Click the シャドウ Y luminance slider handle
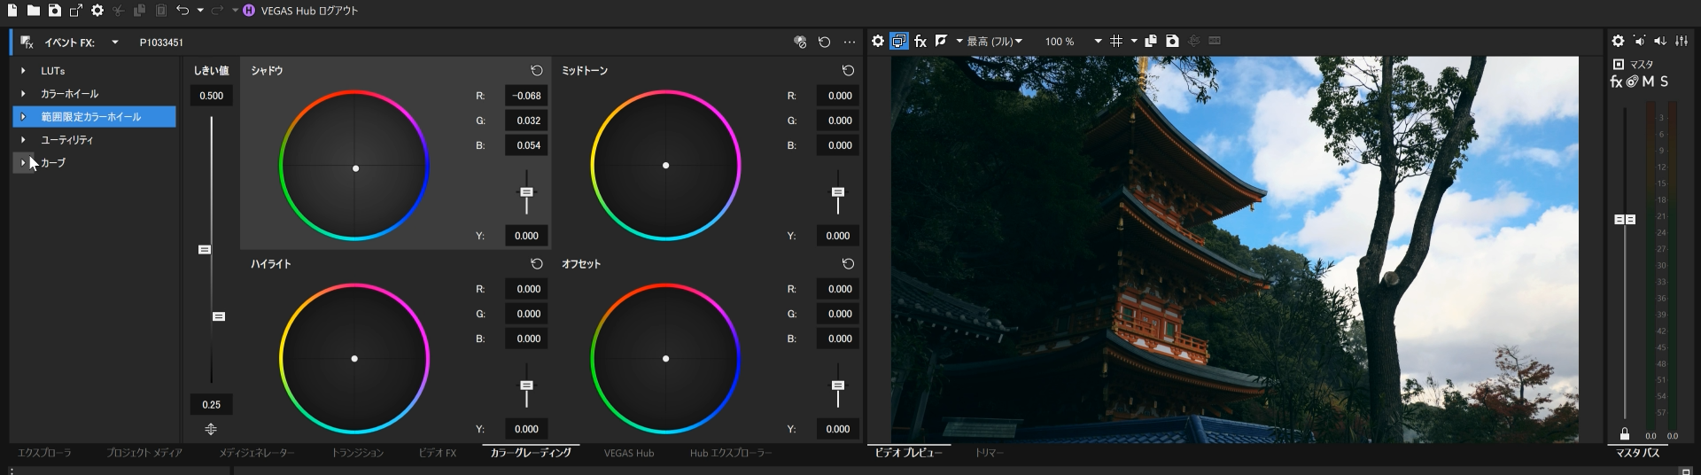 click(x=526, y=192)
